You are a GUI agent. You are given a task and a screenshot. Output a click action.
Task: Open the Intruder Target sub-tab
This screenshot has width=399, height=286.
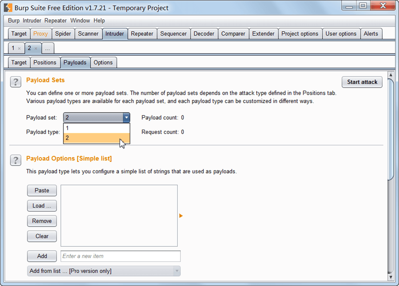pyautogui.click(x=19, y=63)
